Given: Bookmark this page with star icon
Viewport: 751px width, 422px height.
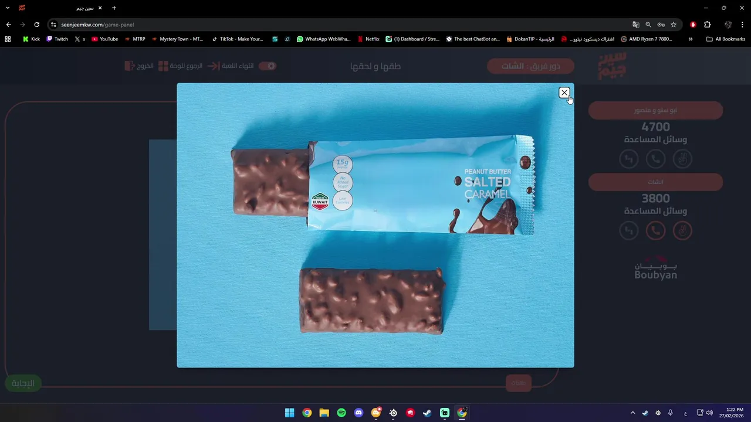Looking at the screenshot, I should pyautogui.click(x=674, y=25).
